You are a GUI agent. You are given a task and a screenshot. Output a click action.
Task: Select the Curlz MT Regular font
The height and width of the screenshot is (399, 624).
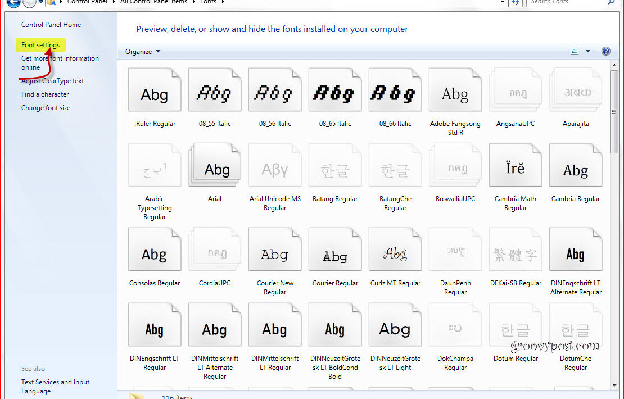pos(395,250)
